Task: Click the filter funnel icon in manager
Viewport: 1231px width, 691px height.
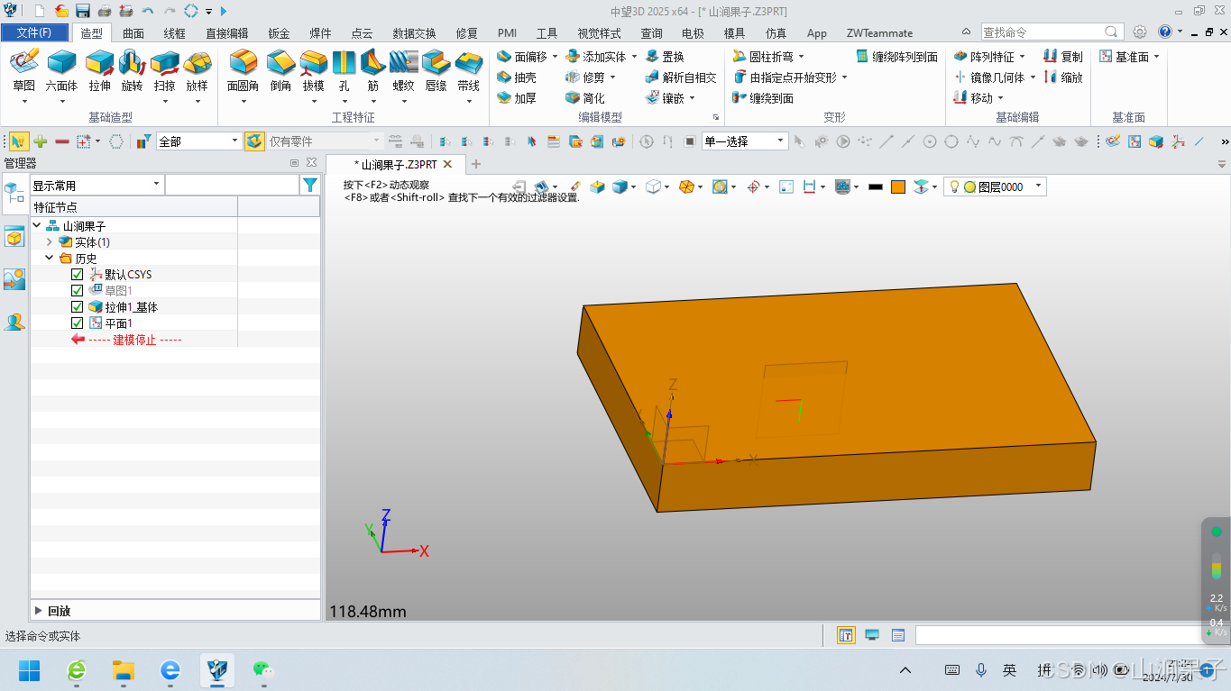Action: pos(310,185)
